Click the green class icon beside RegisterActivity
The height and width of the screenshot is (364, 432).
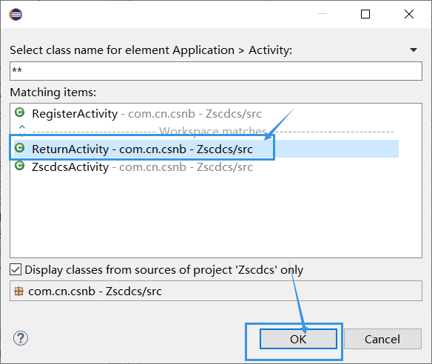click(x=19, y=112)
